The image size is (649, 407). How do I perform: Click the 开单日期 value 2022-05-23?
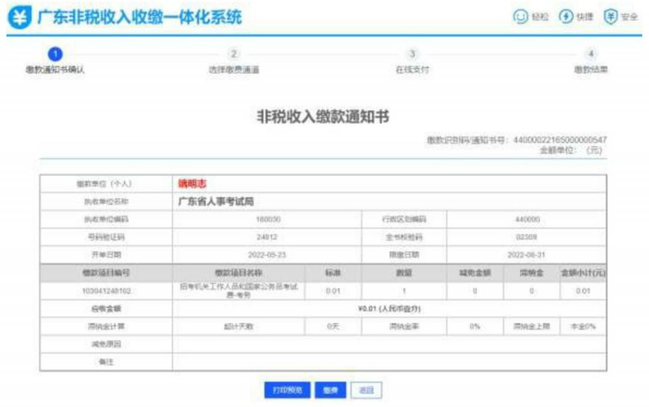coord(267,255)
